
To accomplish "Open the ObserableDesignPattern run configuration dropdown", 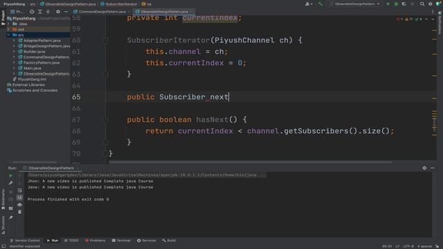I will [x=355, y=4].
